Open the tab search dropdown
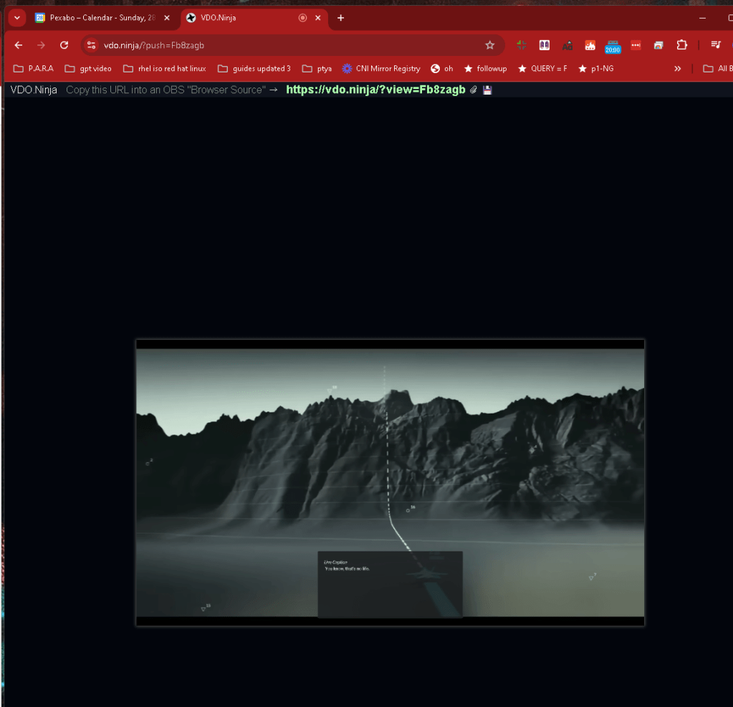Viewport: 733px width, 707px height. tap(16, 18)
